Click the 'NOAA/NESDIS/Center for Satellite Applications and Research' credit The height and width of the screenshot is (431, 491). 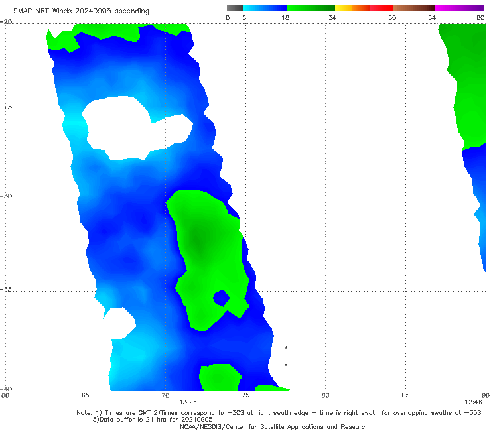(274, 427)
